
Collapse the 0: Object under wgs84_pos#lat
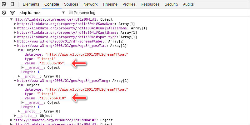click(x=19, y=50)
